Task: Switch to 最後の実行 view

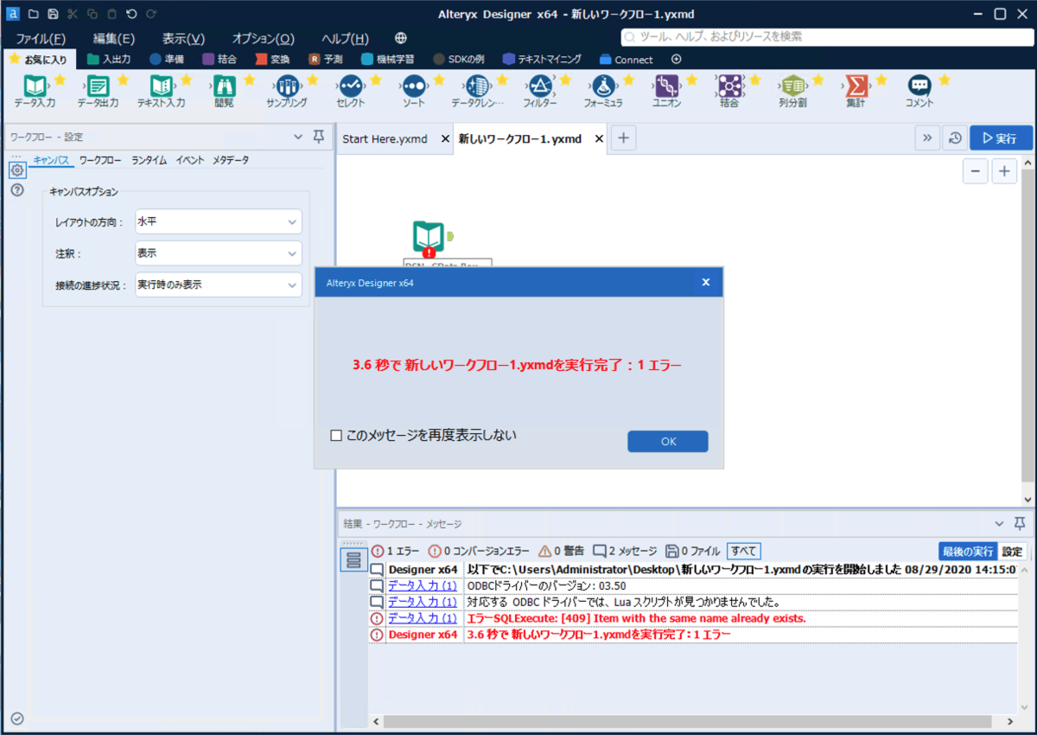Action: coord(968,552)
